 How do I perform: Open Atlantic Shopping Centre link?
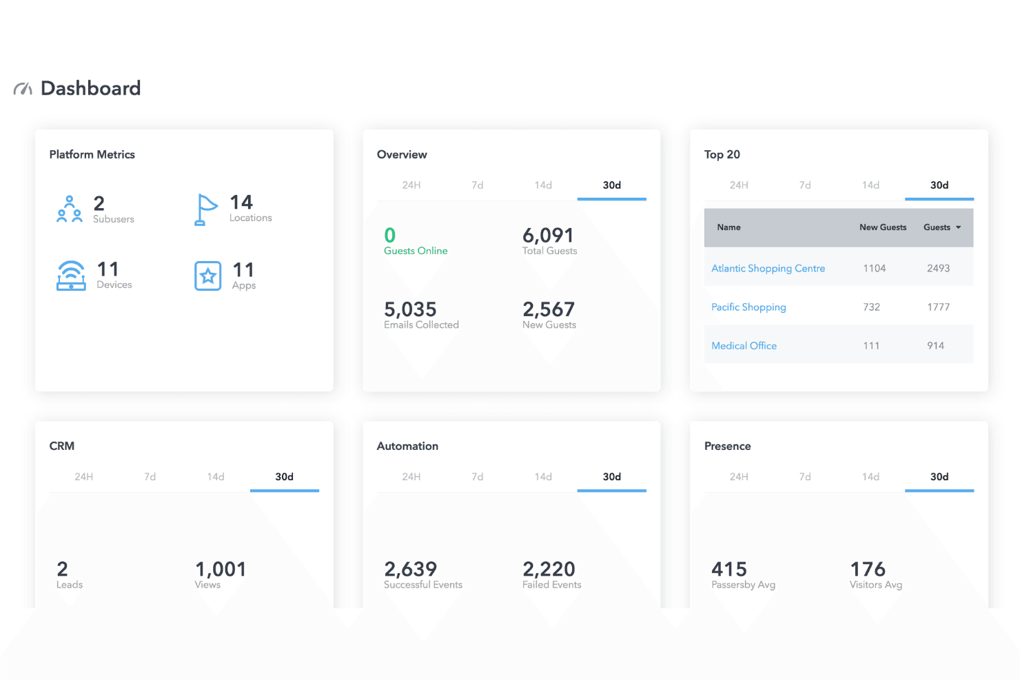pyautogui.click(x=768, y=269)
